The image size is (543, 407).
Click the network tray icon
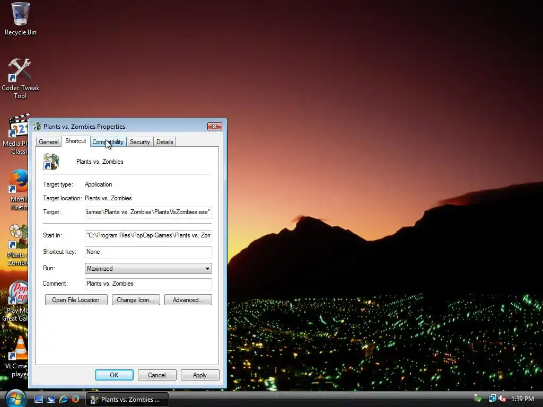pyautogui.click(x=492, y=399)
